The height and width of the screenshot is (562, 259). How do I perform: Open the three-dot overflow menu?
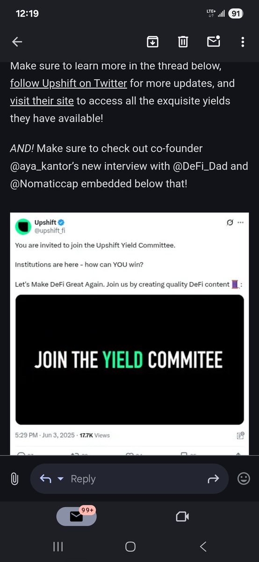click(243, 42)
